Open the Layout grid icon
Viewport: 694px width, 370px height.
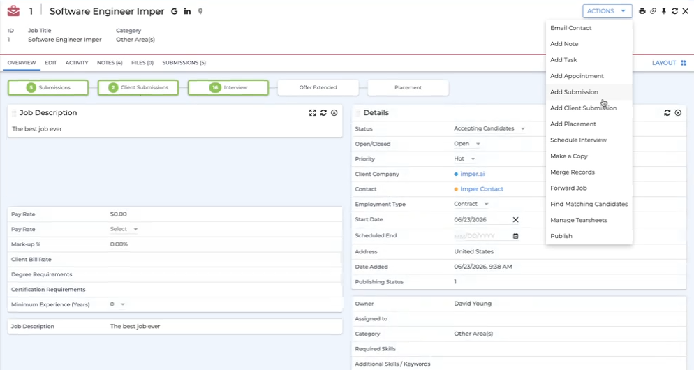coord(684,63)
